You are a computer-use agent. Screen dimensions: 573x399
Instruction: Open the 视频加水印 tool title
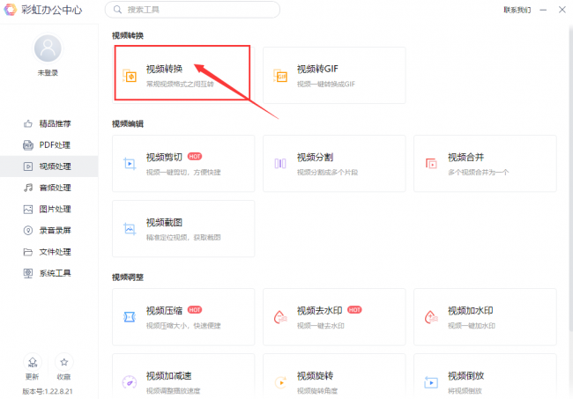coord(471,311)
